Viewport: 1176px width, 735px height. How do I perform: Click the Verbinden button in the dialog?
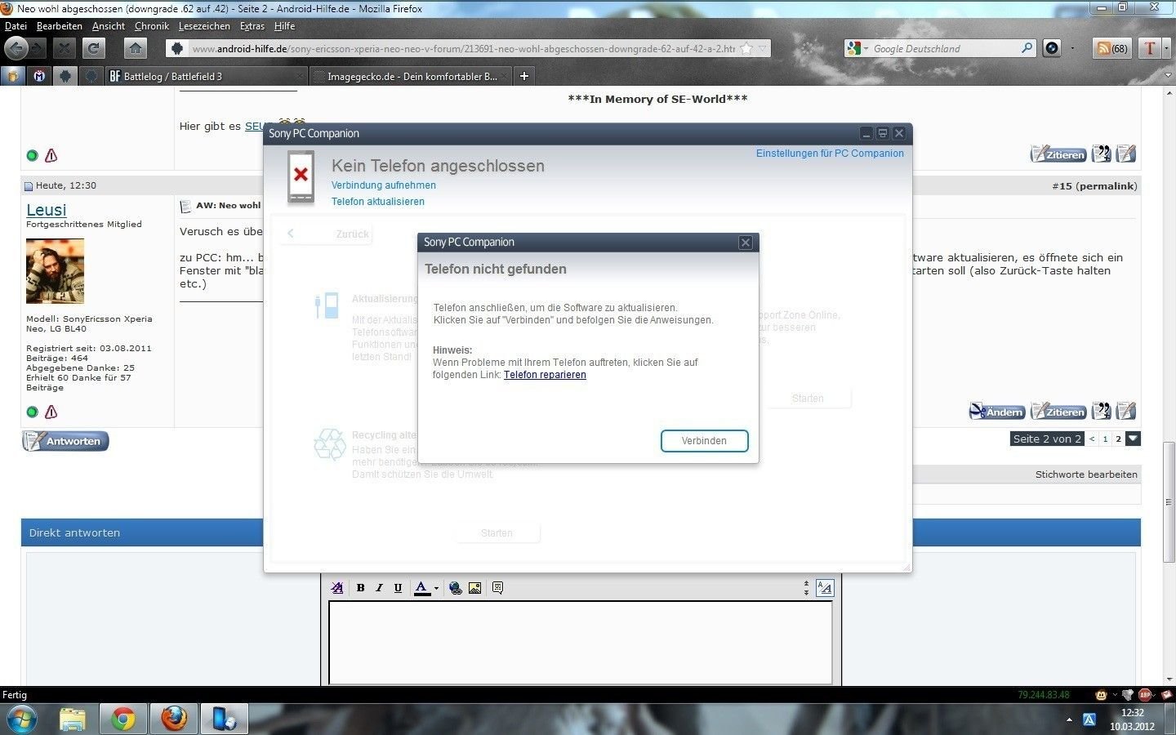click(x=704, y=441)
